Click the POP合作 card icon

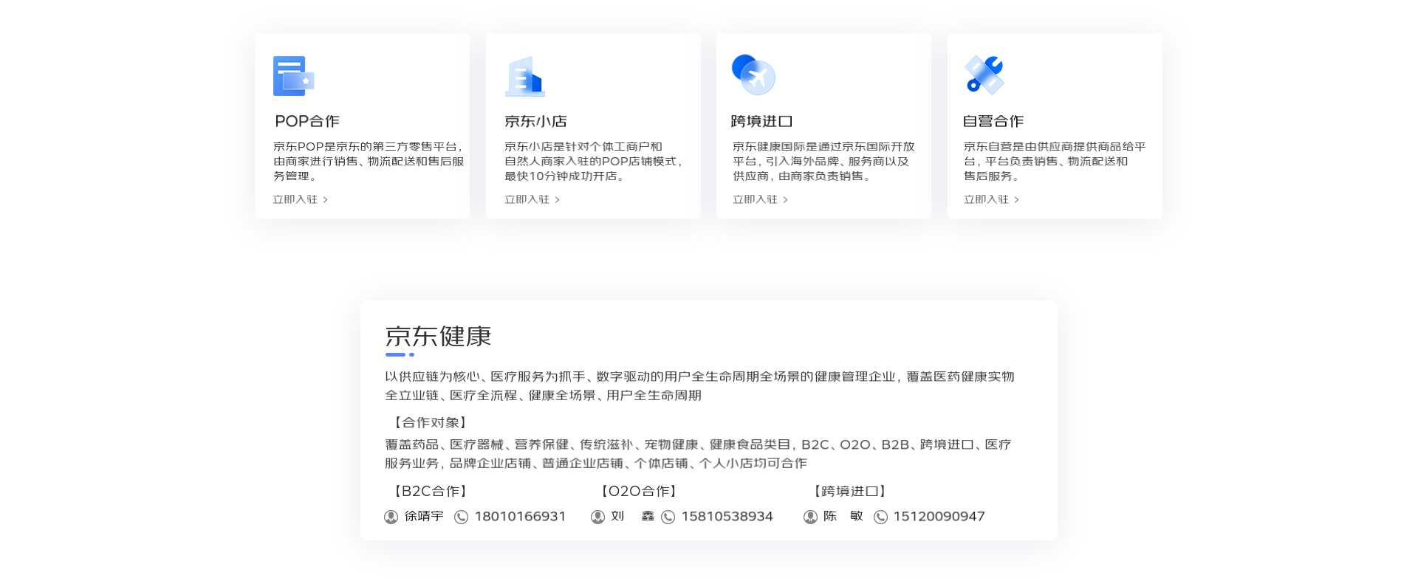(294, 76)
